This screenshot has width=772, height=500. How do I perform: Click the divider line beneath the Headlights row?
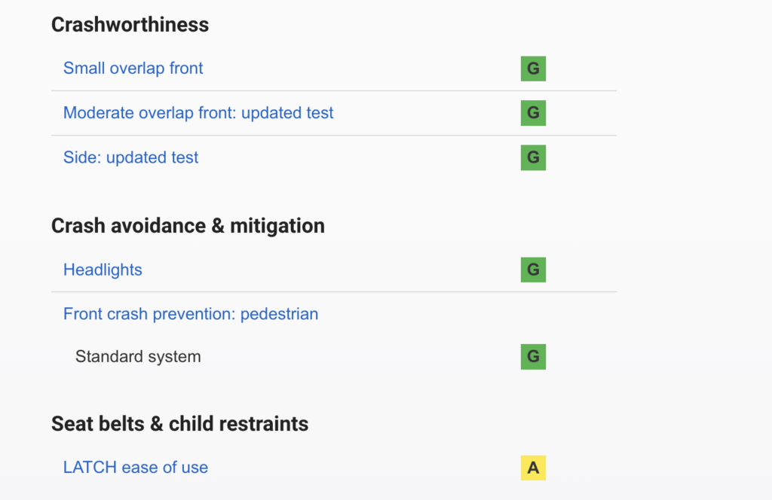(x=333, y=291)
